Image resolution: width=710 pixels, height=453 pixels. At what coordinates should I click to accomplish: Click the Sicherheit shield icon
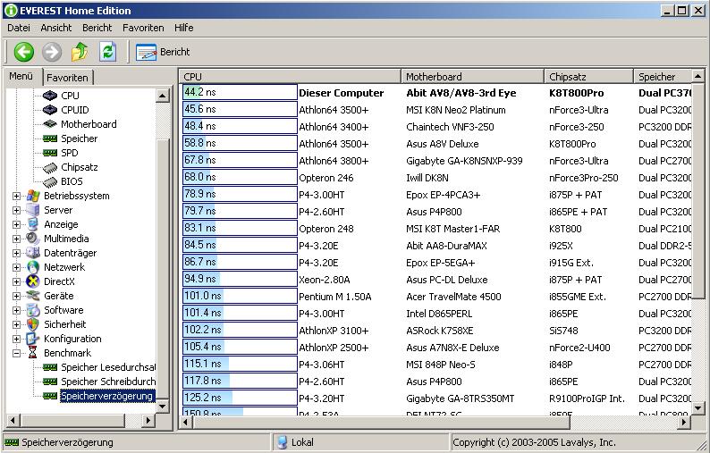[32, 324]
